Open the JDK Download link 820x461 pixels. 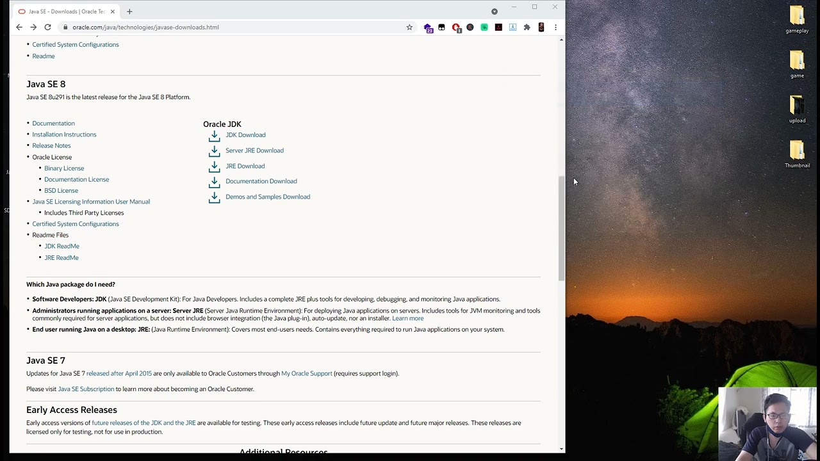245,135
